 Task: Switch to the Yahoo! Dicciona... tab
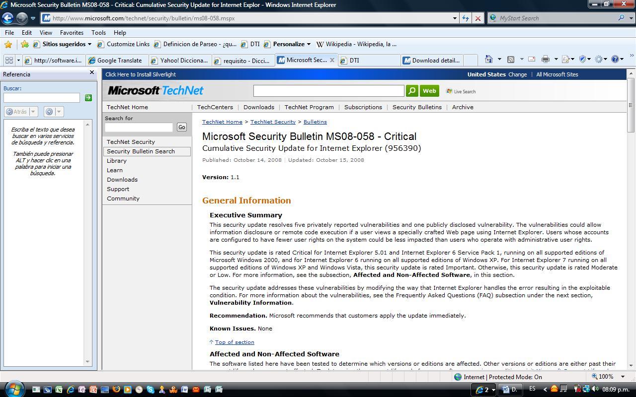pos(179,60)
